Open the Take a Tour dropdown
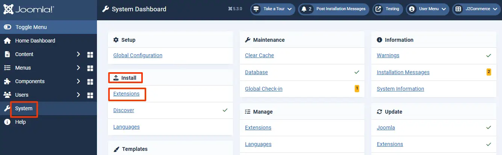Viewport: 502px width, 155px height. 273,9
